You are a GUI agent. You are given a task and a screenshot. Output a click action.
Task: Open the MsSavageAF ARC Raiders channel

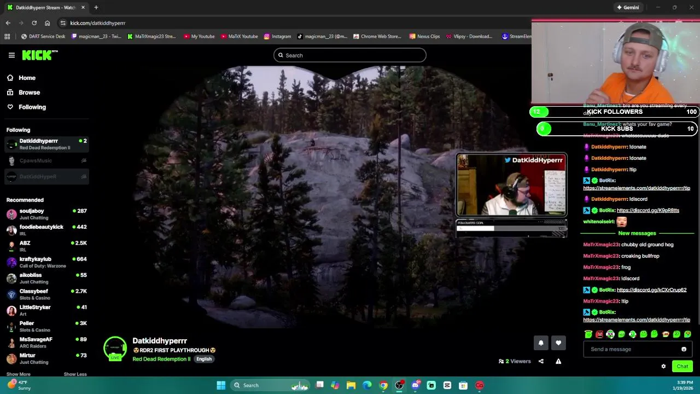pos(46,343)
